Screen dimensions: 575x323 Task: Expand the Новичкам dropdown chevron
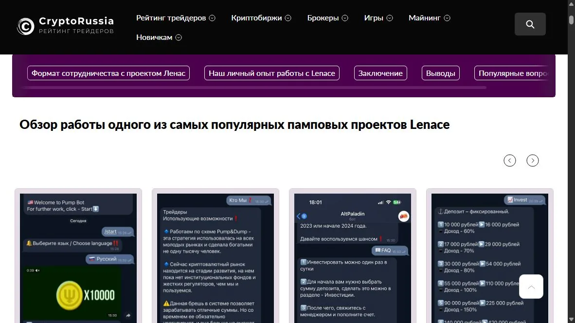(178, 37)
